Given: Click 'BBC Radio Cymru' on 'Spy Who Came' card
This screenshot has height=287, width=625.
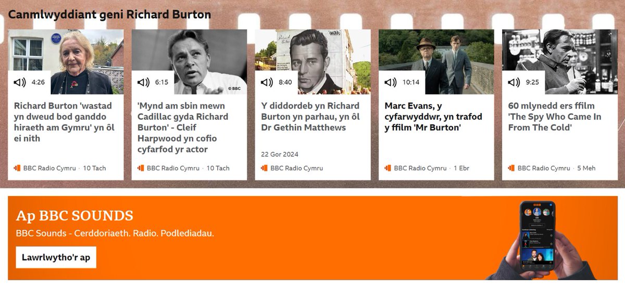Looking at the screenshot, I should click(x=544, y=168).
